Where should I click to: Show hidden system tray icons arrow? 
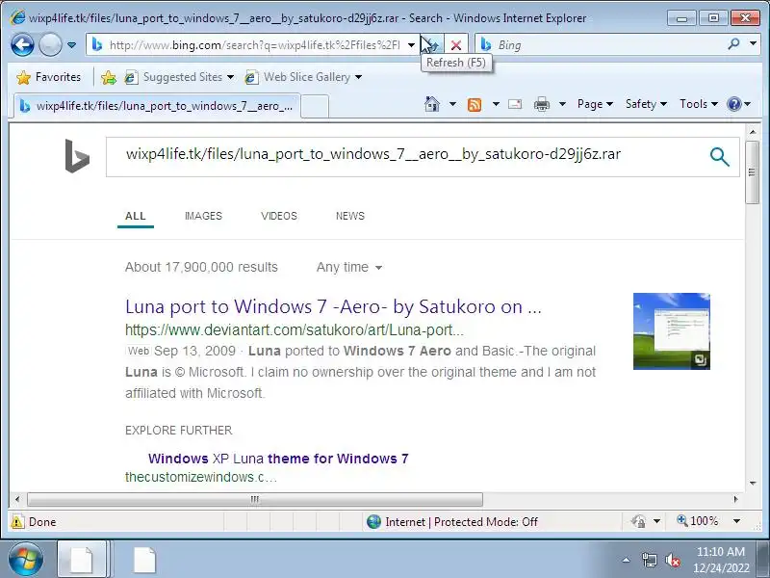[627, 560]
